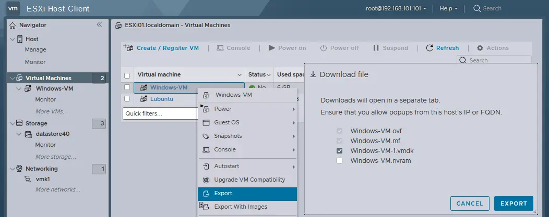Click the Windows-VM row icon in table
Screen dimensions: 549x217
click(x=144, y=87)
